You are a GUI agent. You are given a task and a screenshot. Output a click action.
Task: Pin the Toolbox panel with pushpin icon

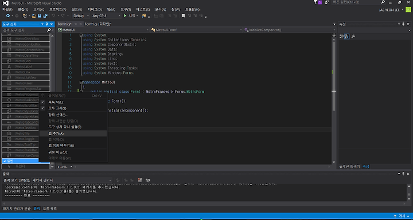click(x=46, y=24)
